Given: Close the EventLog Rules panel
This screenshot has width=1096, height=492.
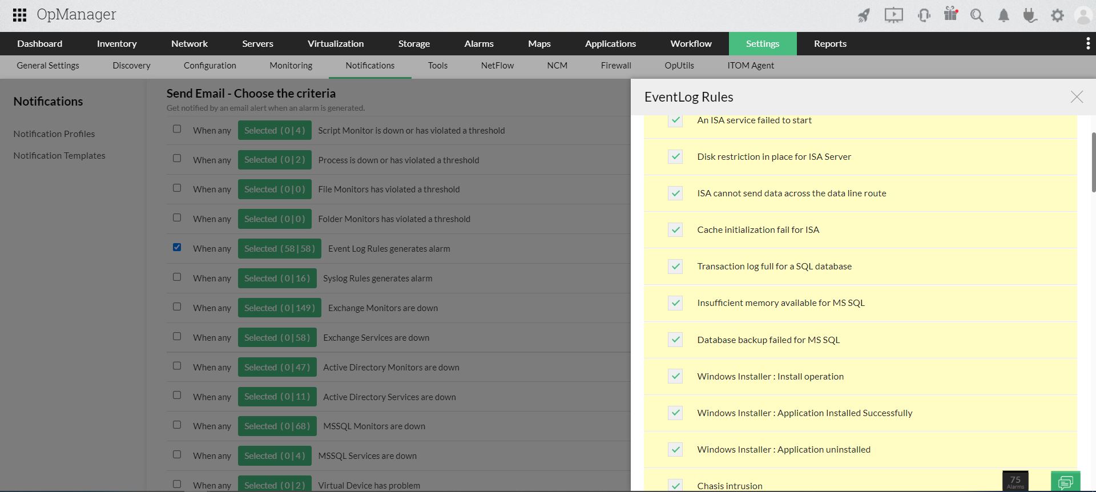Looking at the screenshot, I should pyautogui.click(x=1077, y=97).
